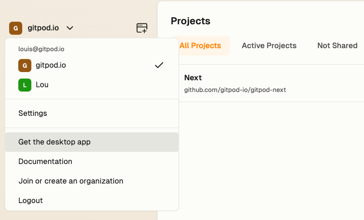Screen dimensions: 364x220
Task: Open the Next project
Action: (193, 78)
